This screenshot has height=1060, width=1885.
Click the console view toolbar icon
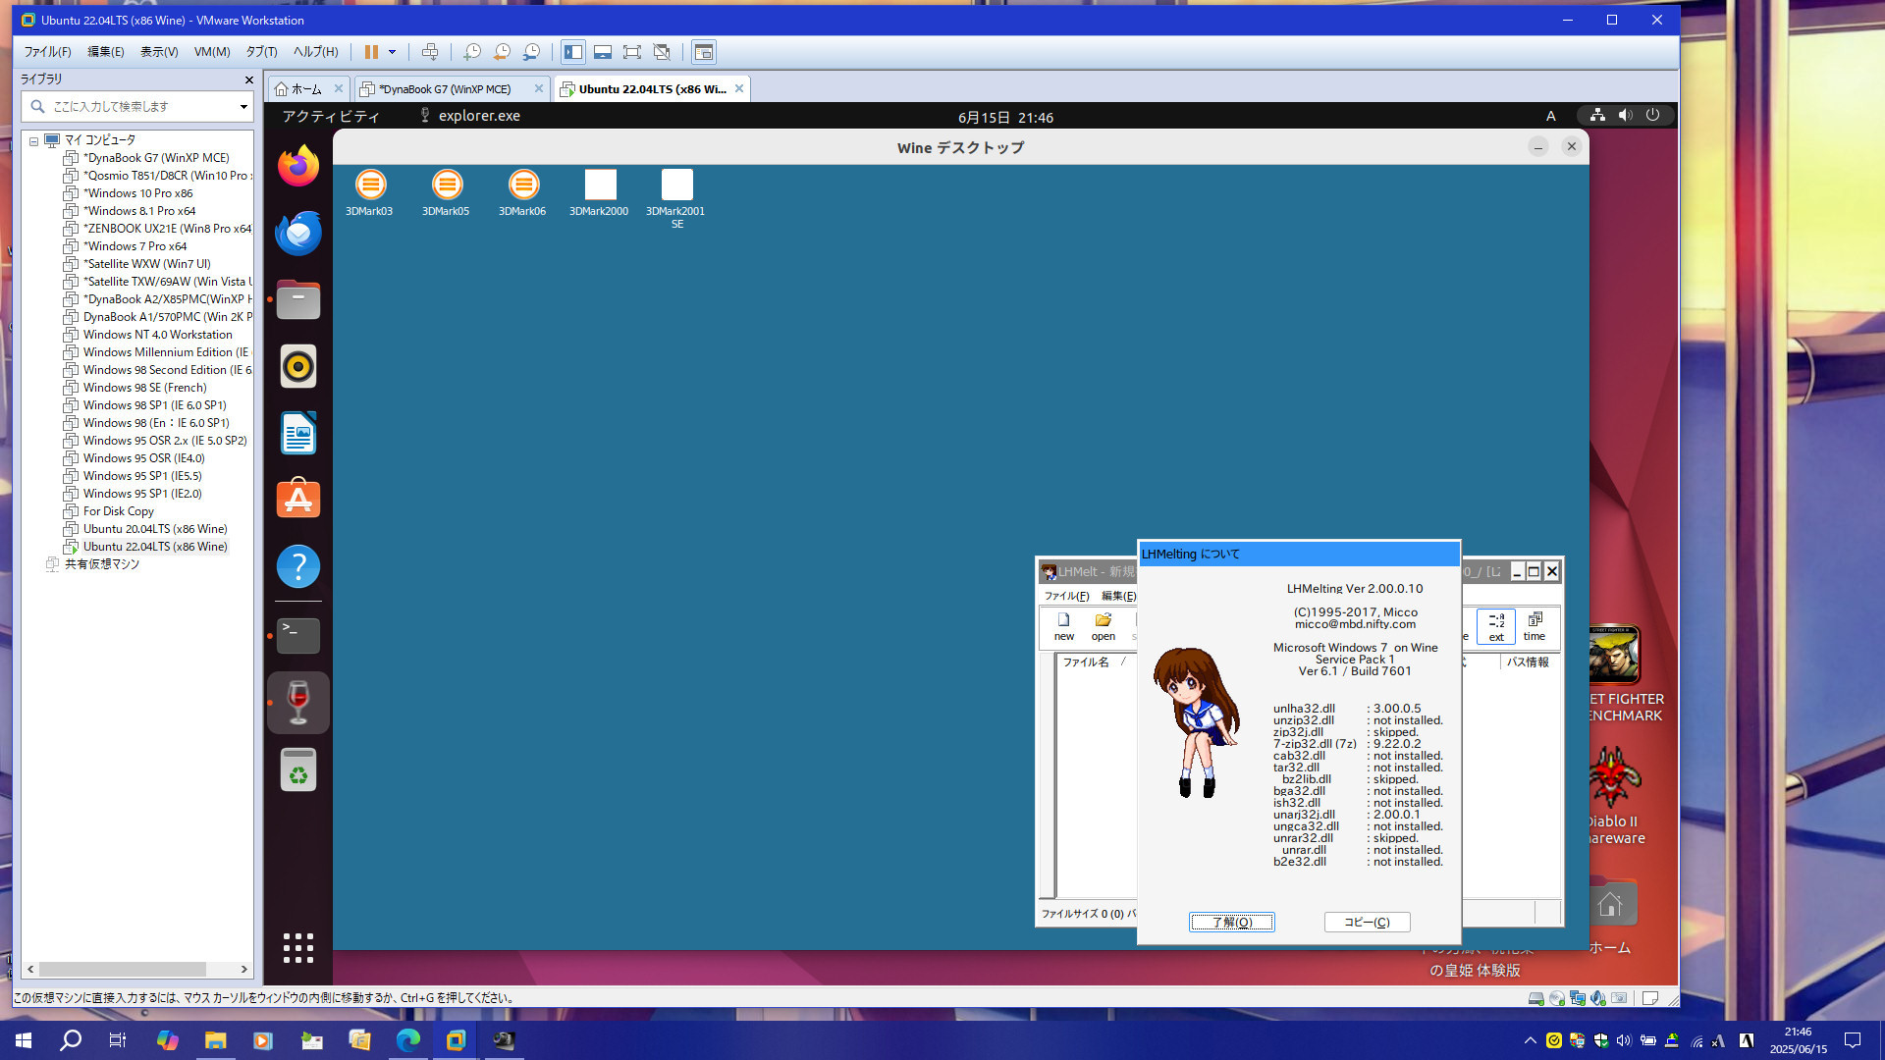click(x=704, y=52)
